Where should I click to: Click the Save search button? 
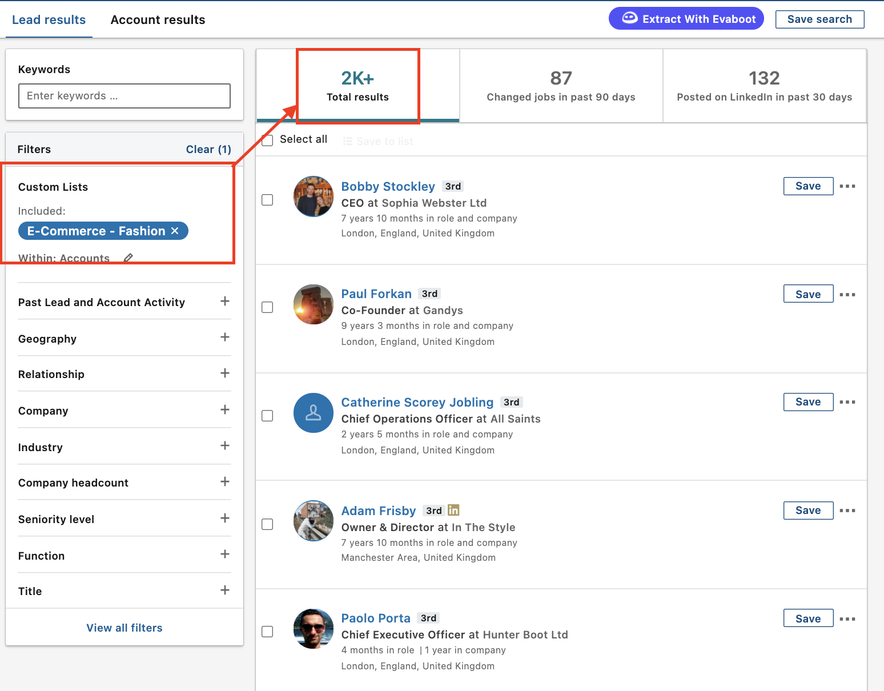pyautogui.click(x=819, y=19)
